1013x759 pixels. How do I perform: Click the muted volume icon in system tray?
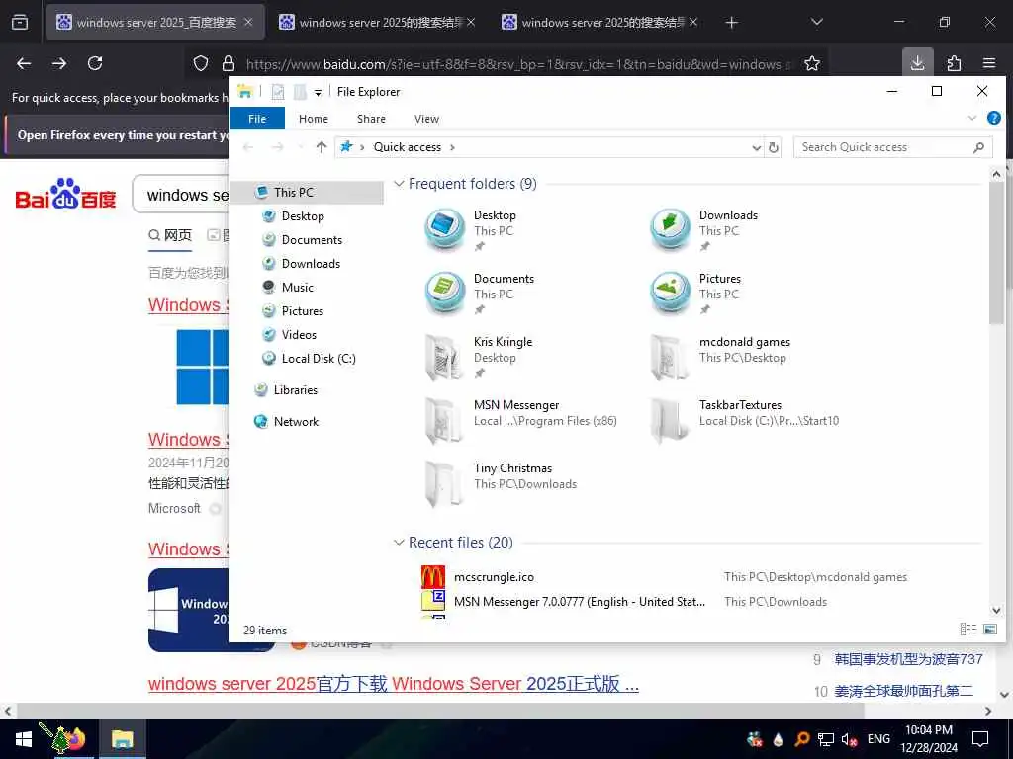[849, 739]
